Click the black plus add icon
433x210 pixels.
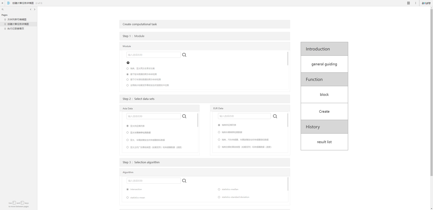pyautogui.click(x=128, y=63)
